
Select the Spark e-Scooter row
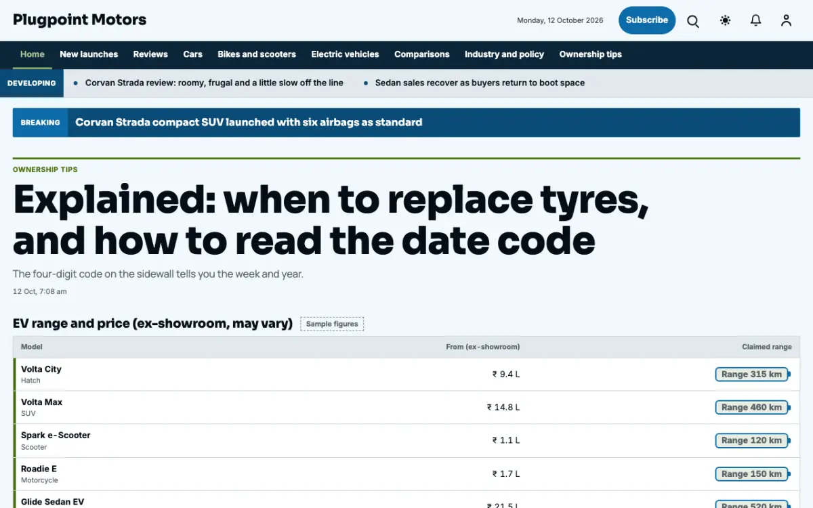pyautogui.click(x=406, y=441)
